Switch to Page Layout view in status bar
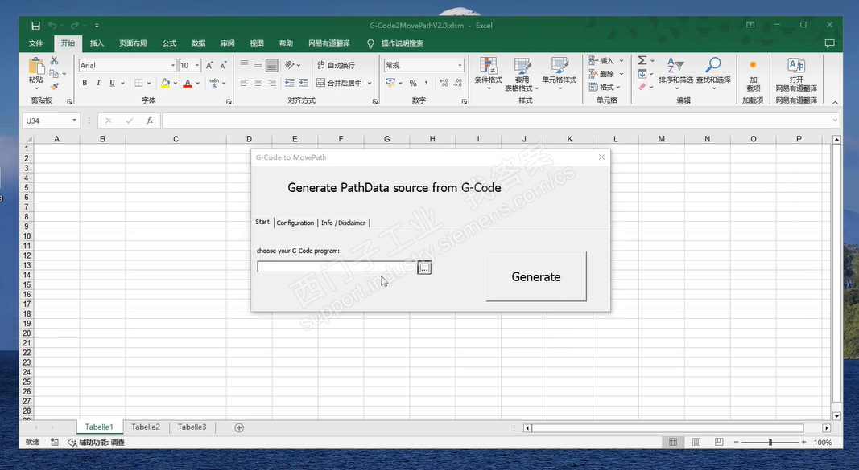Viewport: 859px width, 470px height. point(696,442)
